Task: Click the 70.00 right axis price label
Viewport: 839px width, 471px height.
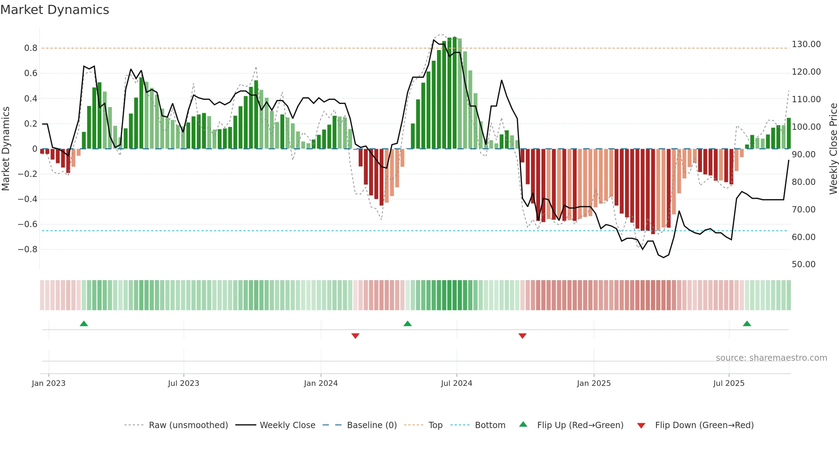Action: click(x=804, y=209)
